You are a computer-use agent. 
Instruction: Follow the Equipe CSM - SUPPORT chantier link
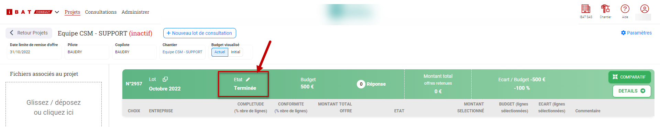[182, 52]
